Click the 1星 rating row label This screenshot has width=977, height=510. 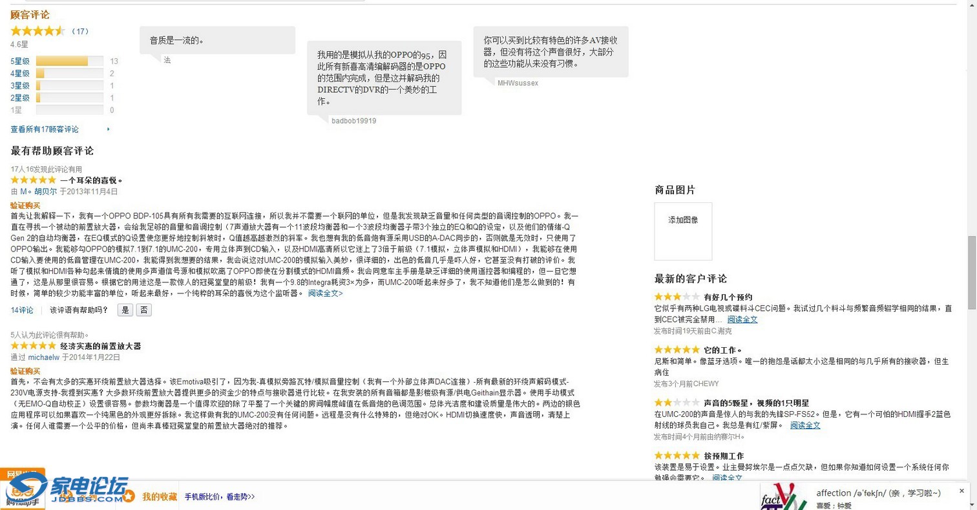point(16,111)
